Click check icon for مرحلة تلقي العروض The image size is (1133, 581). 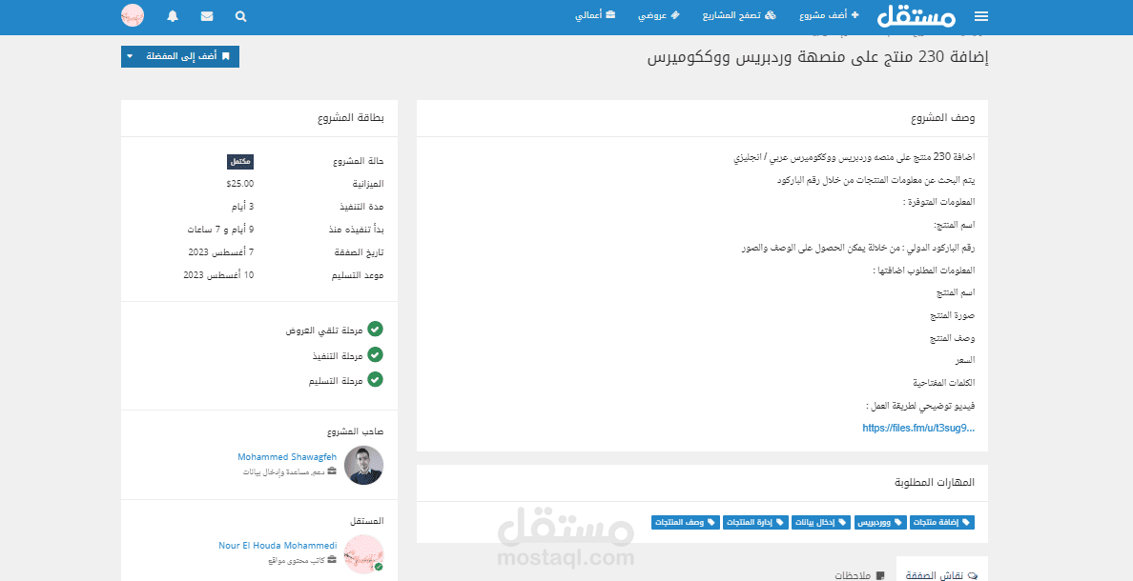click(x=375, y=330)
